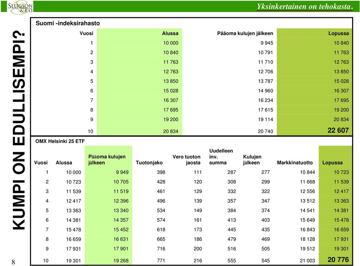Click the reinvested sum 555
Screen dimensions: 360x266
(x=232, y=261)
